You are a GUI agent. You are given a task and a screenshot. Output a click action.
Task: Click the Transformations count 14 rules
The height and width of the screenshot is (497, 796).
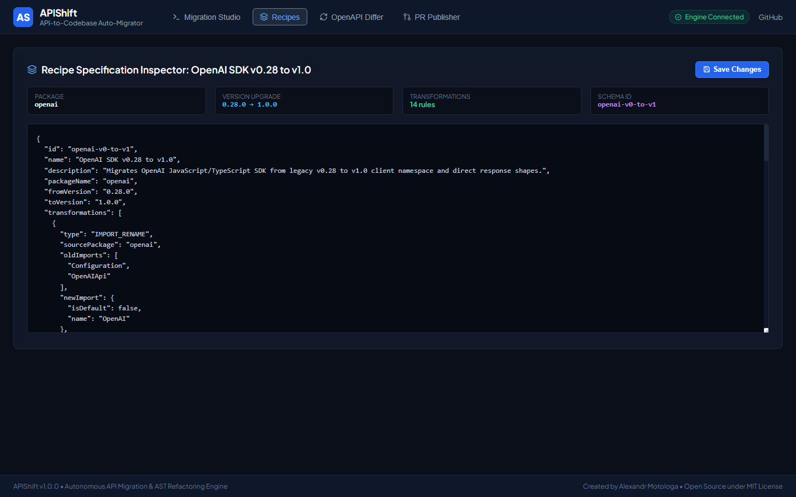[422, 105]
